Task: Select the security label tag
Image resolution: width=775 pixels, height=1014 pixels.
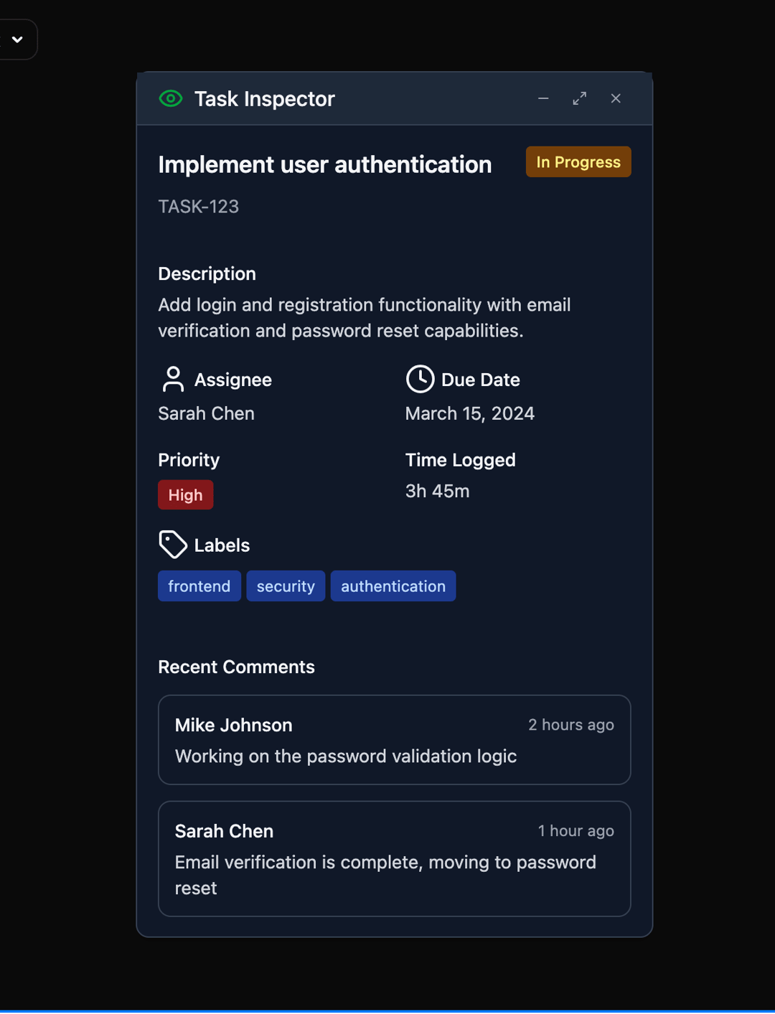Action: coord(286,586)
